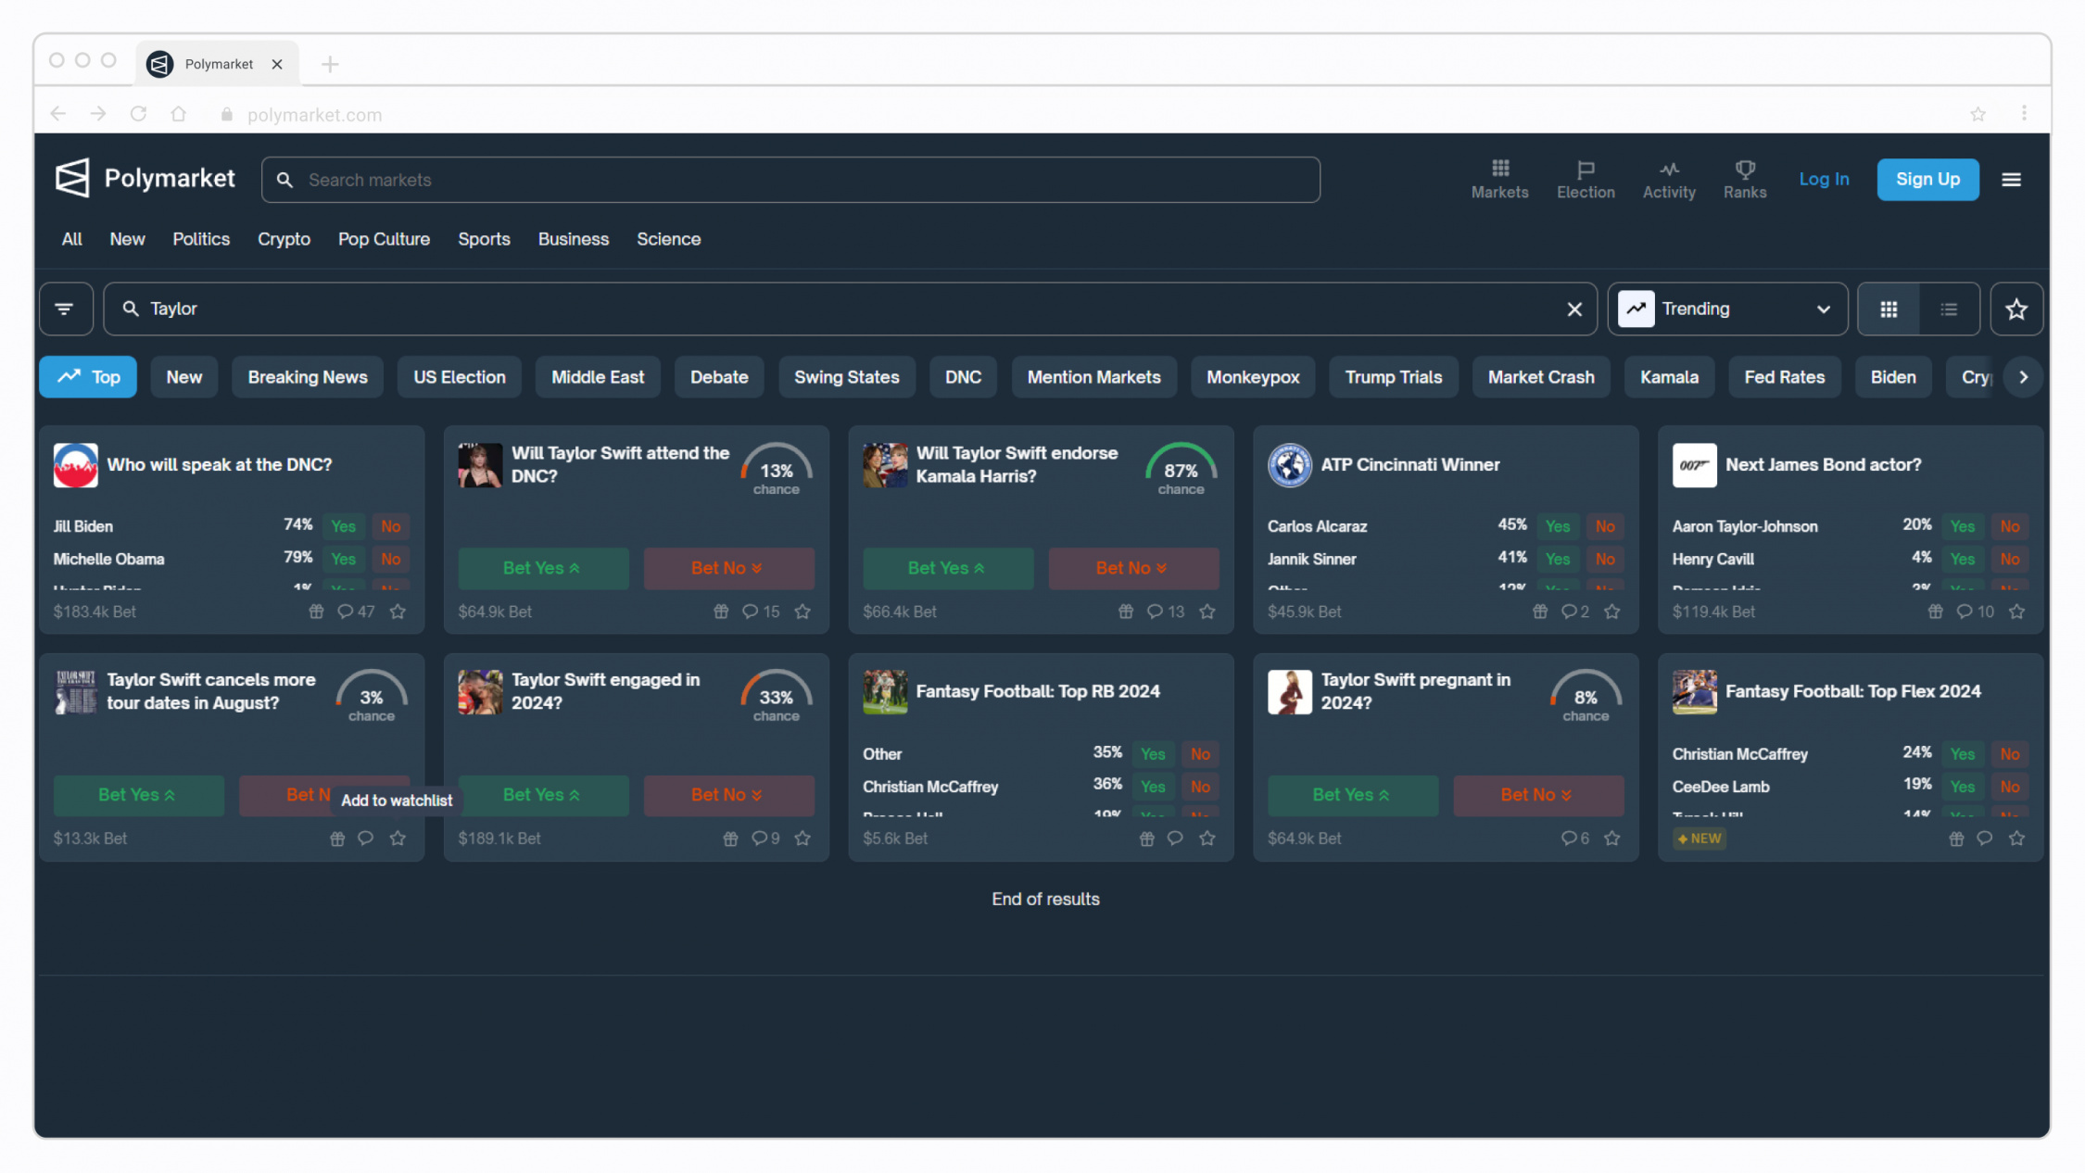Click gift icon on Who will speak at DNC
Viewport: 2085px width, 1173px height.
[316, 612]
